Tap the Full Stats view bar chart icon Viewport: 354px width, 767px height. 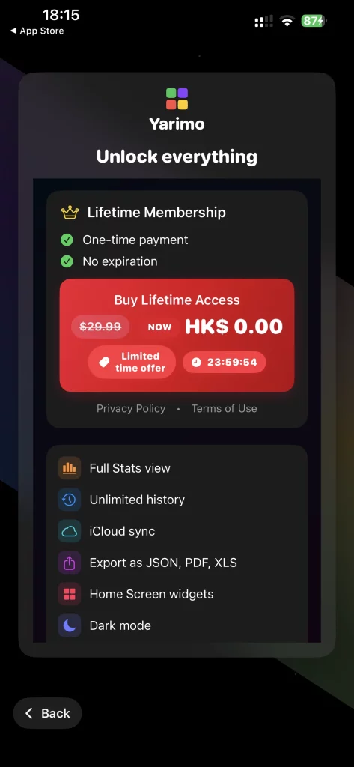[x=70, y=468]
